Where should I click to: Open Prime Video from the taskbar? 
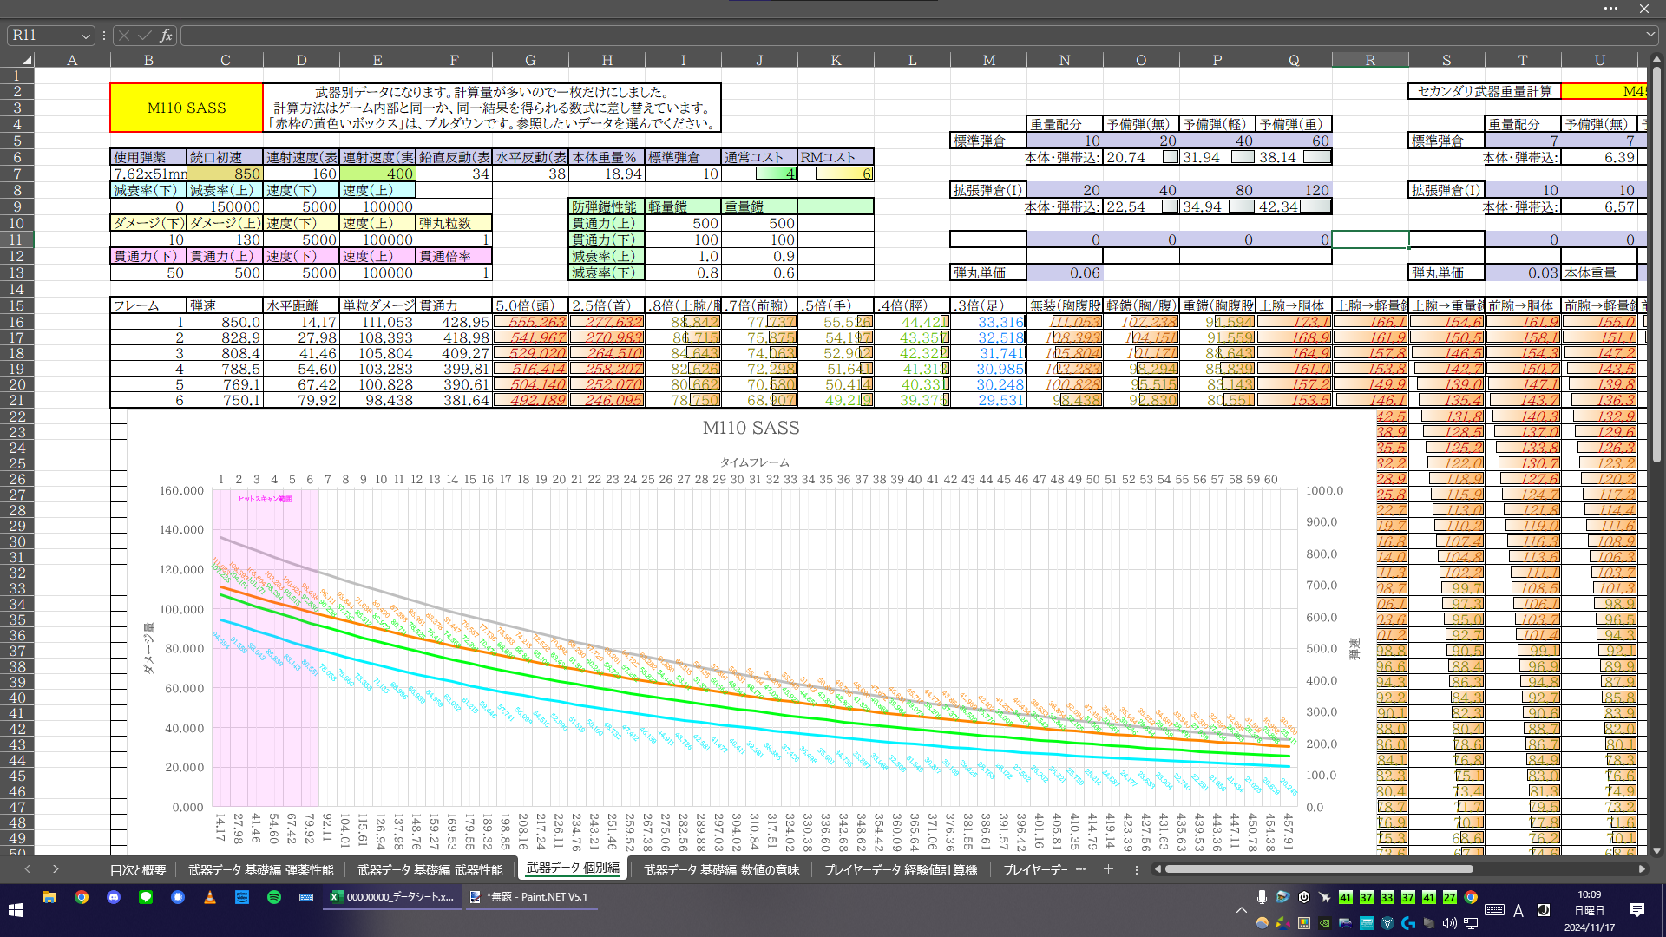click(241, 897)
